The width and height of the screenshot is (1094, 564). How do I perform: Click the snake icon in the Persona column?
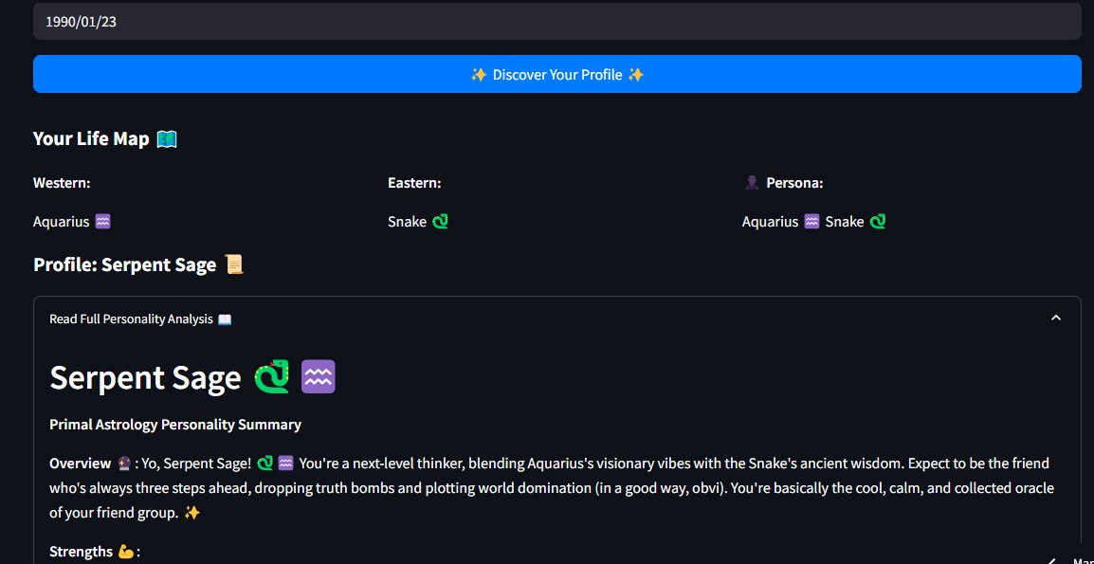point(878,222)
